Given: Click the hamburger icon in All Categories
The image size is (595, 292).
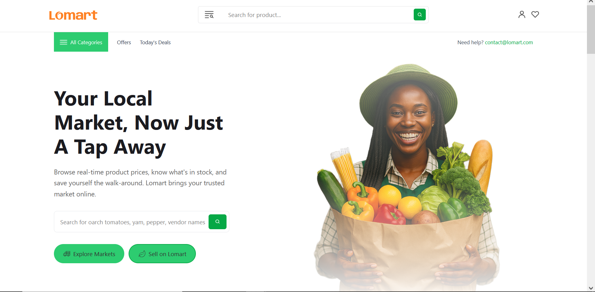Looking at the screenshot, I should click(x=64, y=42).
